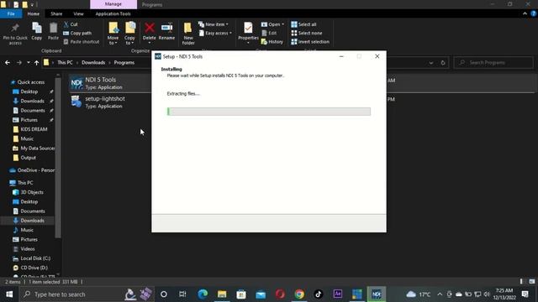This screenshot has width=538, height=302.
Task: Refresh the Programs folder view
Action: 443,63
